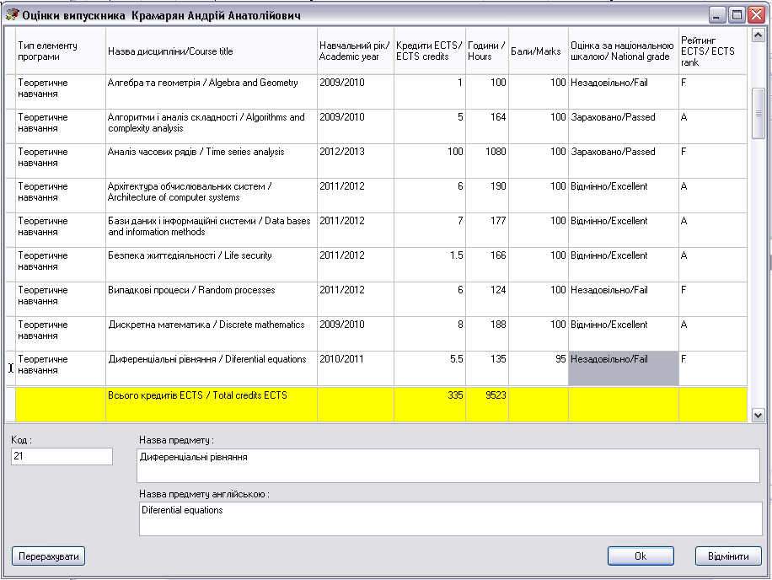
Task: Click the Відмінно/Excellent grade for Life security
Action: (x=624, y=265)
